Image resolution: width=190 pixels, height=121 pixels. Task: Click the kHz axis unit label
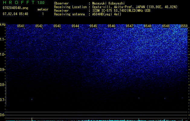3,25
